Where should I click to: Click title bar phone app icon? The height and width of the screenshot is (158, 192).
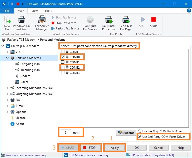click(x=4, y=4)
